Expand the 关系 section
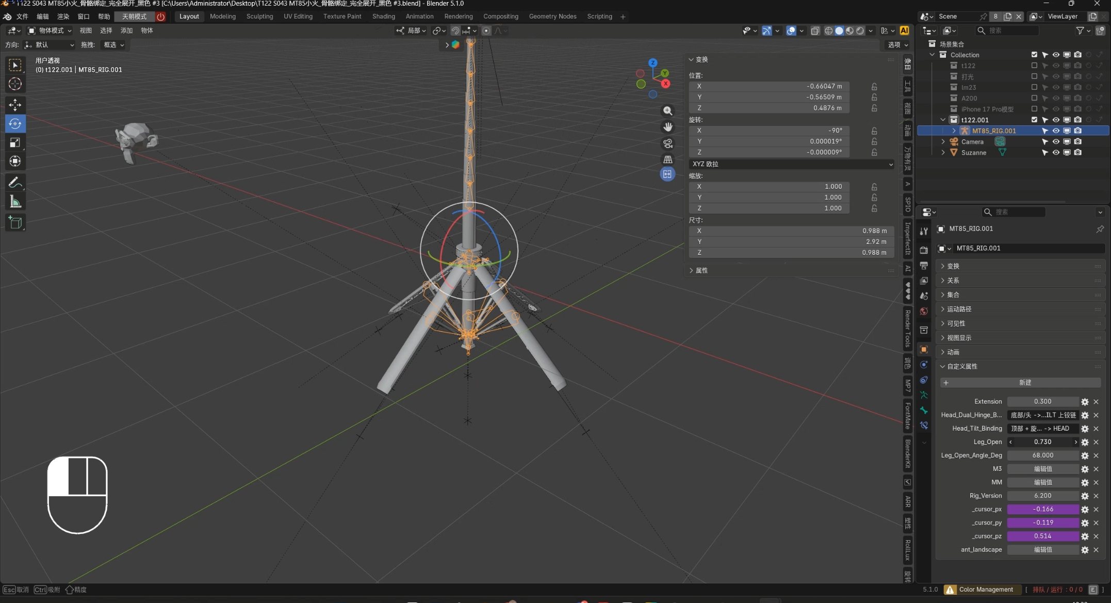The width and height of the screenshot is (1111, 603). (953, 281)
